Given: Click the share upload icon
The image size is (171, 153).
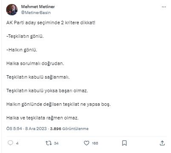Looking at the screenshot, I should click(162, 143).
